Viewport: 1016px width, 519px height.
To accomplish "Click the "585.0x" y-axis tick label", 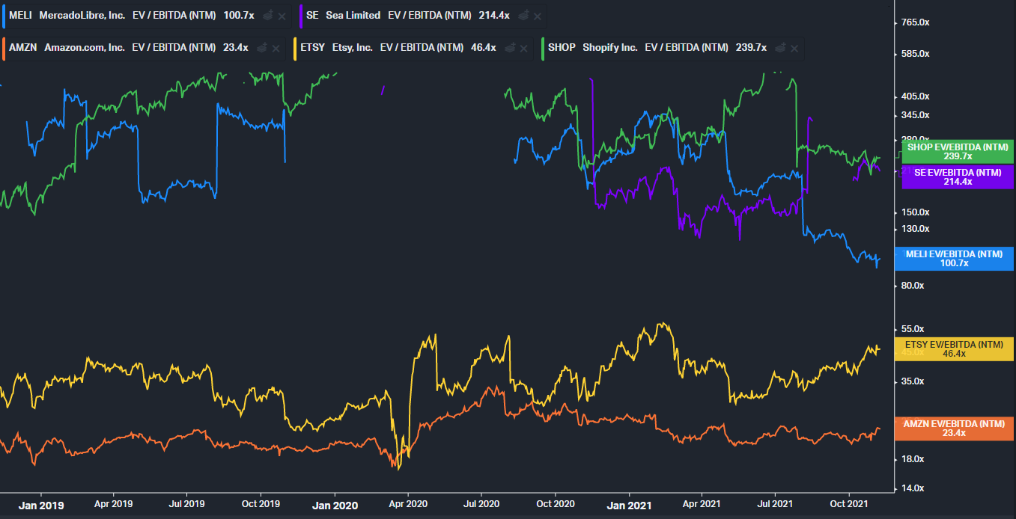I will (x=916, y=54).
